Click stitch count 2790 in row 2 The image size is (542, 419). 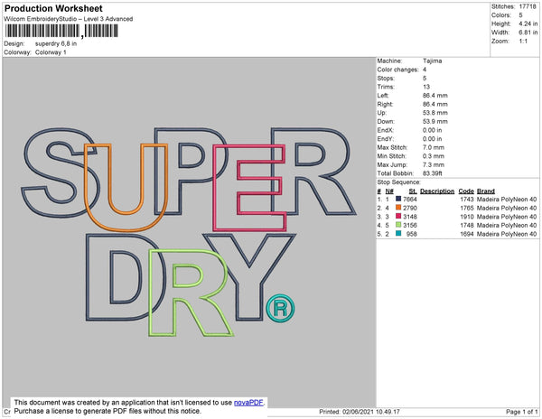coord(410,208)
